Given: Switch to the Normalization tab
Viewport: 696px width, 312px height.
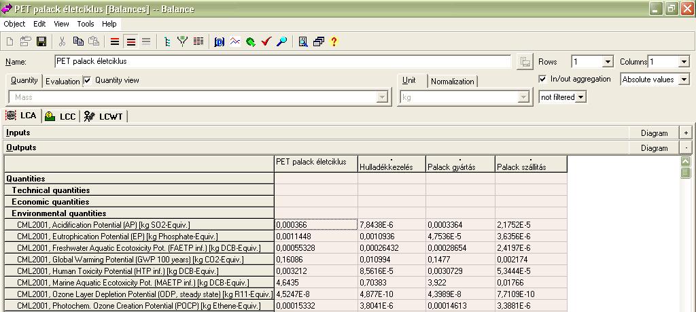Looking at the screenshot, I should 452,81.
